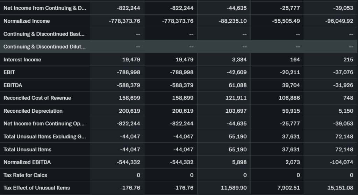This screenshot has width=358, height=195.
Task: Select the EBITDA cell showing 61,088
Action: point(237,85)
